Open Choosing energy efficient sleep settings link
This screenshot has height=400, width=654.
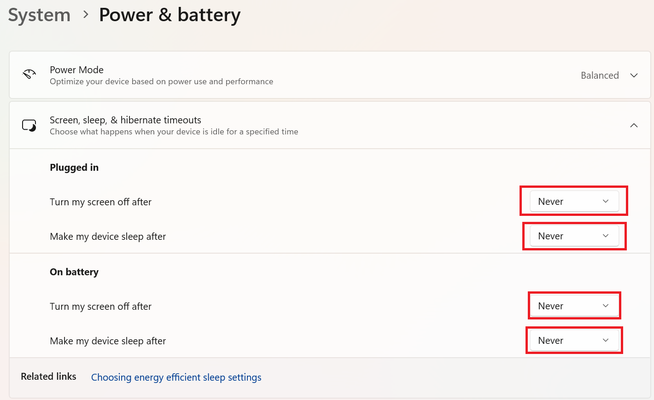pos(176,377)
